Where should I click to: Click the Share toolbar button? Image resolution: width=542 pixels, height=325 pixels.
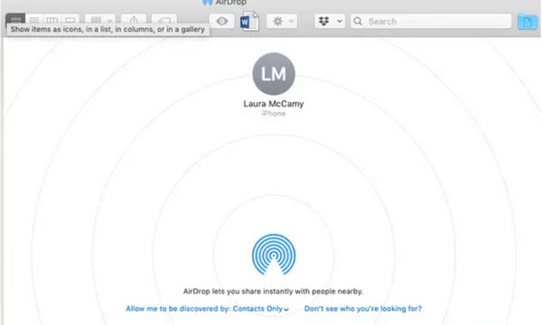(x=134, y=20)
